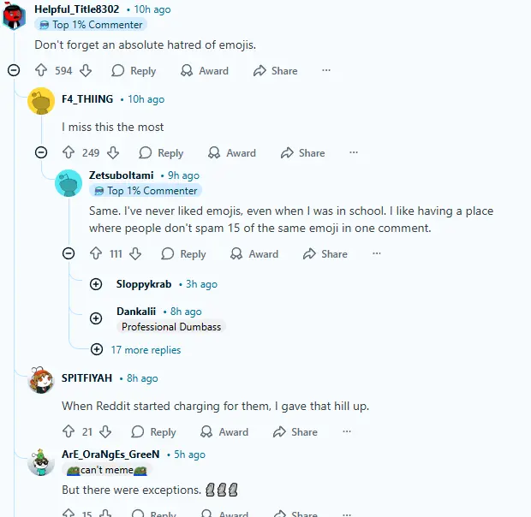Open more options for Helpful_Title8302's comment
This screenshot has height=517, width=531.
coord(326,71)
